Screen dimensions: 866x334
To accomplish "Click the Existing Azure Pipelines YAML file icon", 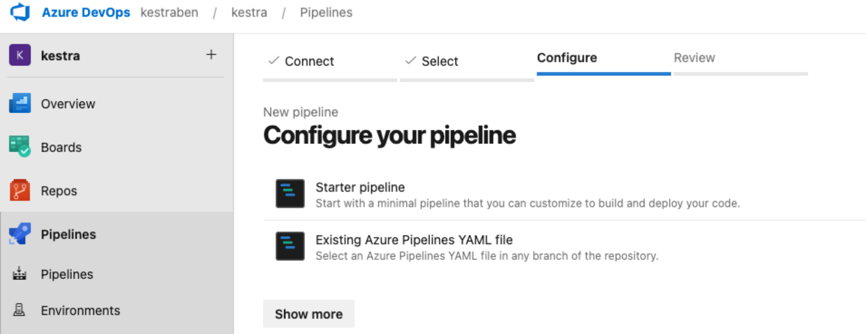I will (x=290, y=246).
